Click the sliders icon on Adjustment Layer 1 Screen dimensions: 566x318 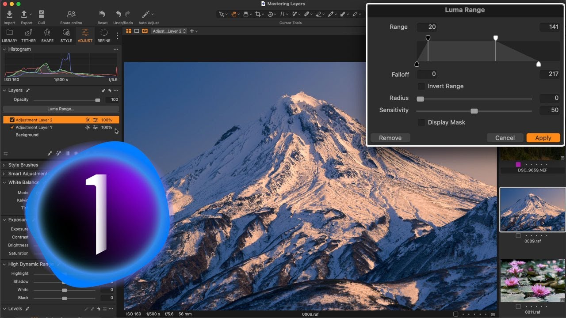click(x=95, y=128)
